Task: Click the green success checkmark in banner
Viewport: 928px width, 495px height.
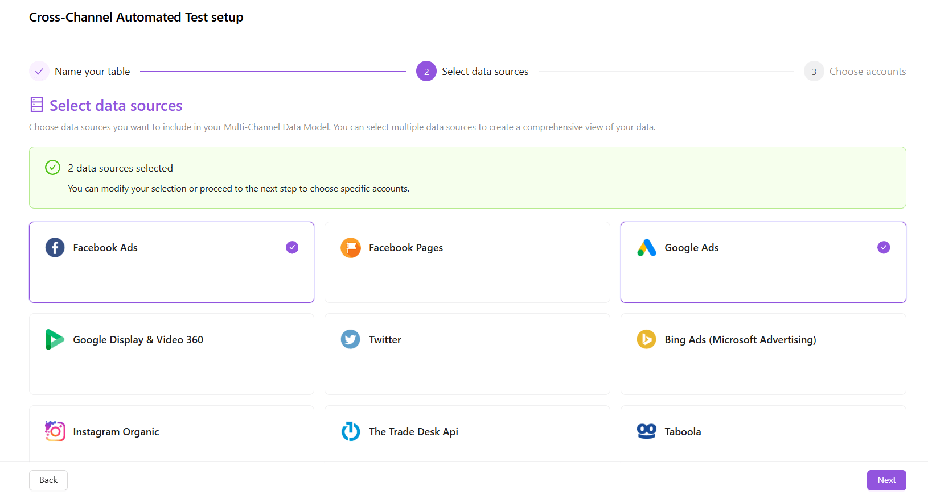Action: [x=53, y=168]
